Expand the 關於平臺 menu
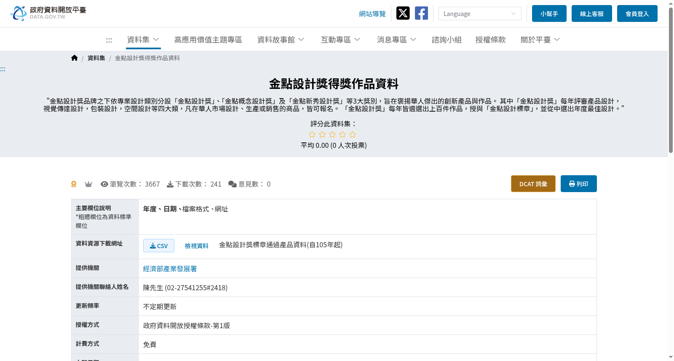 [540, 40]
